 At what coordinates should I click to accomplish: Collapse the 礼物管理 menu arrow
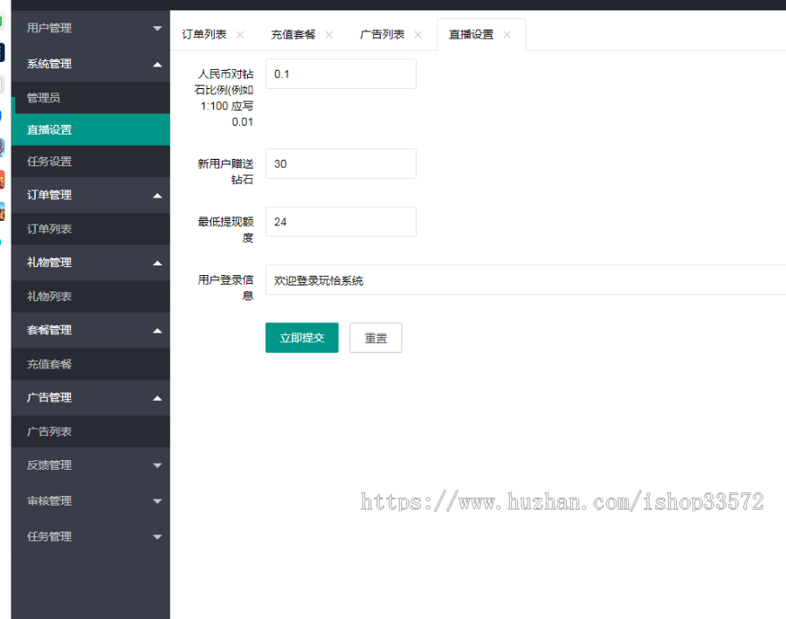[157, 263]
